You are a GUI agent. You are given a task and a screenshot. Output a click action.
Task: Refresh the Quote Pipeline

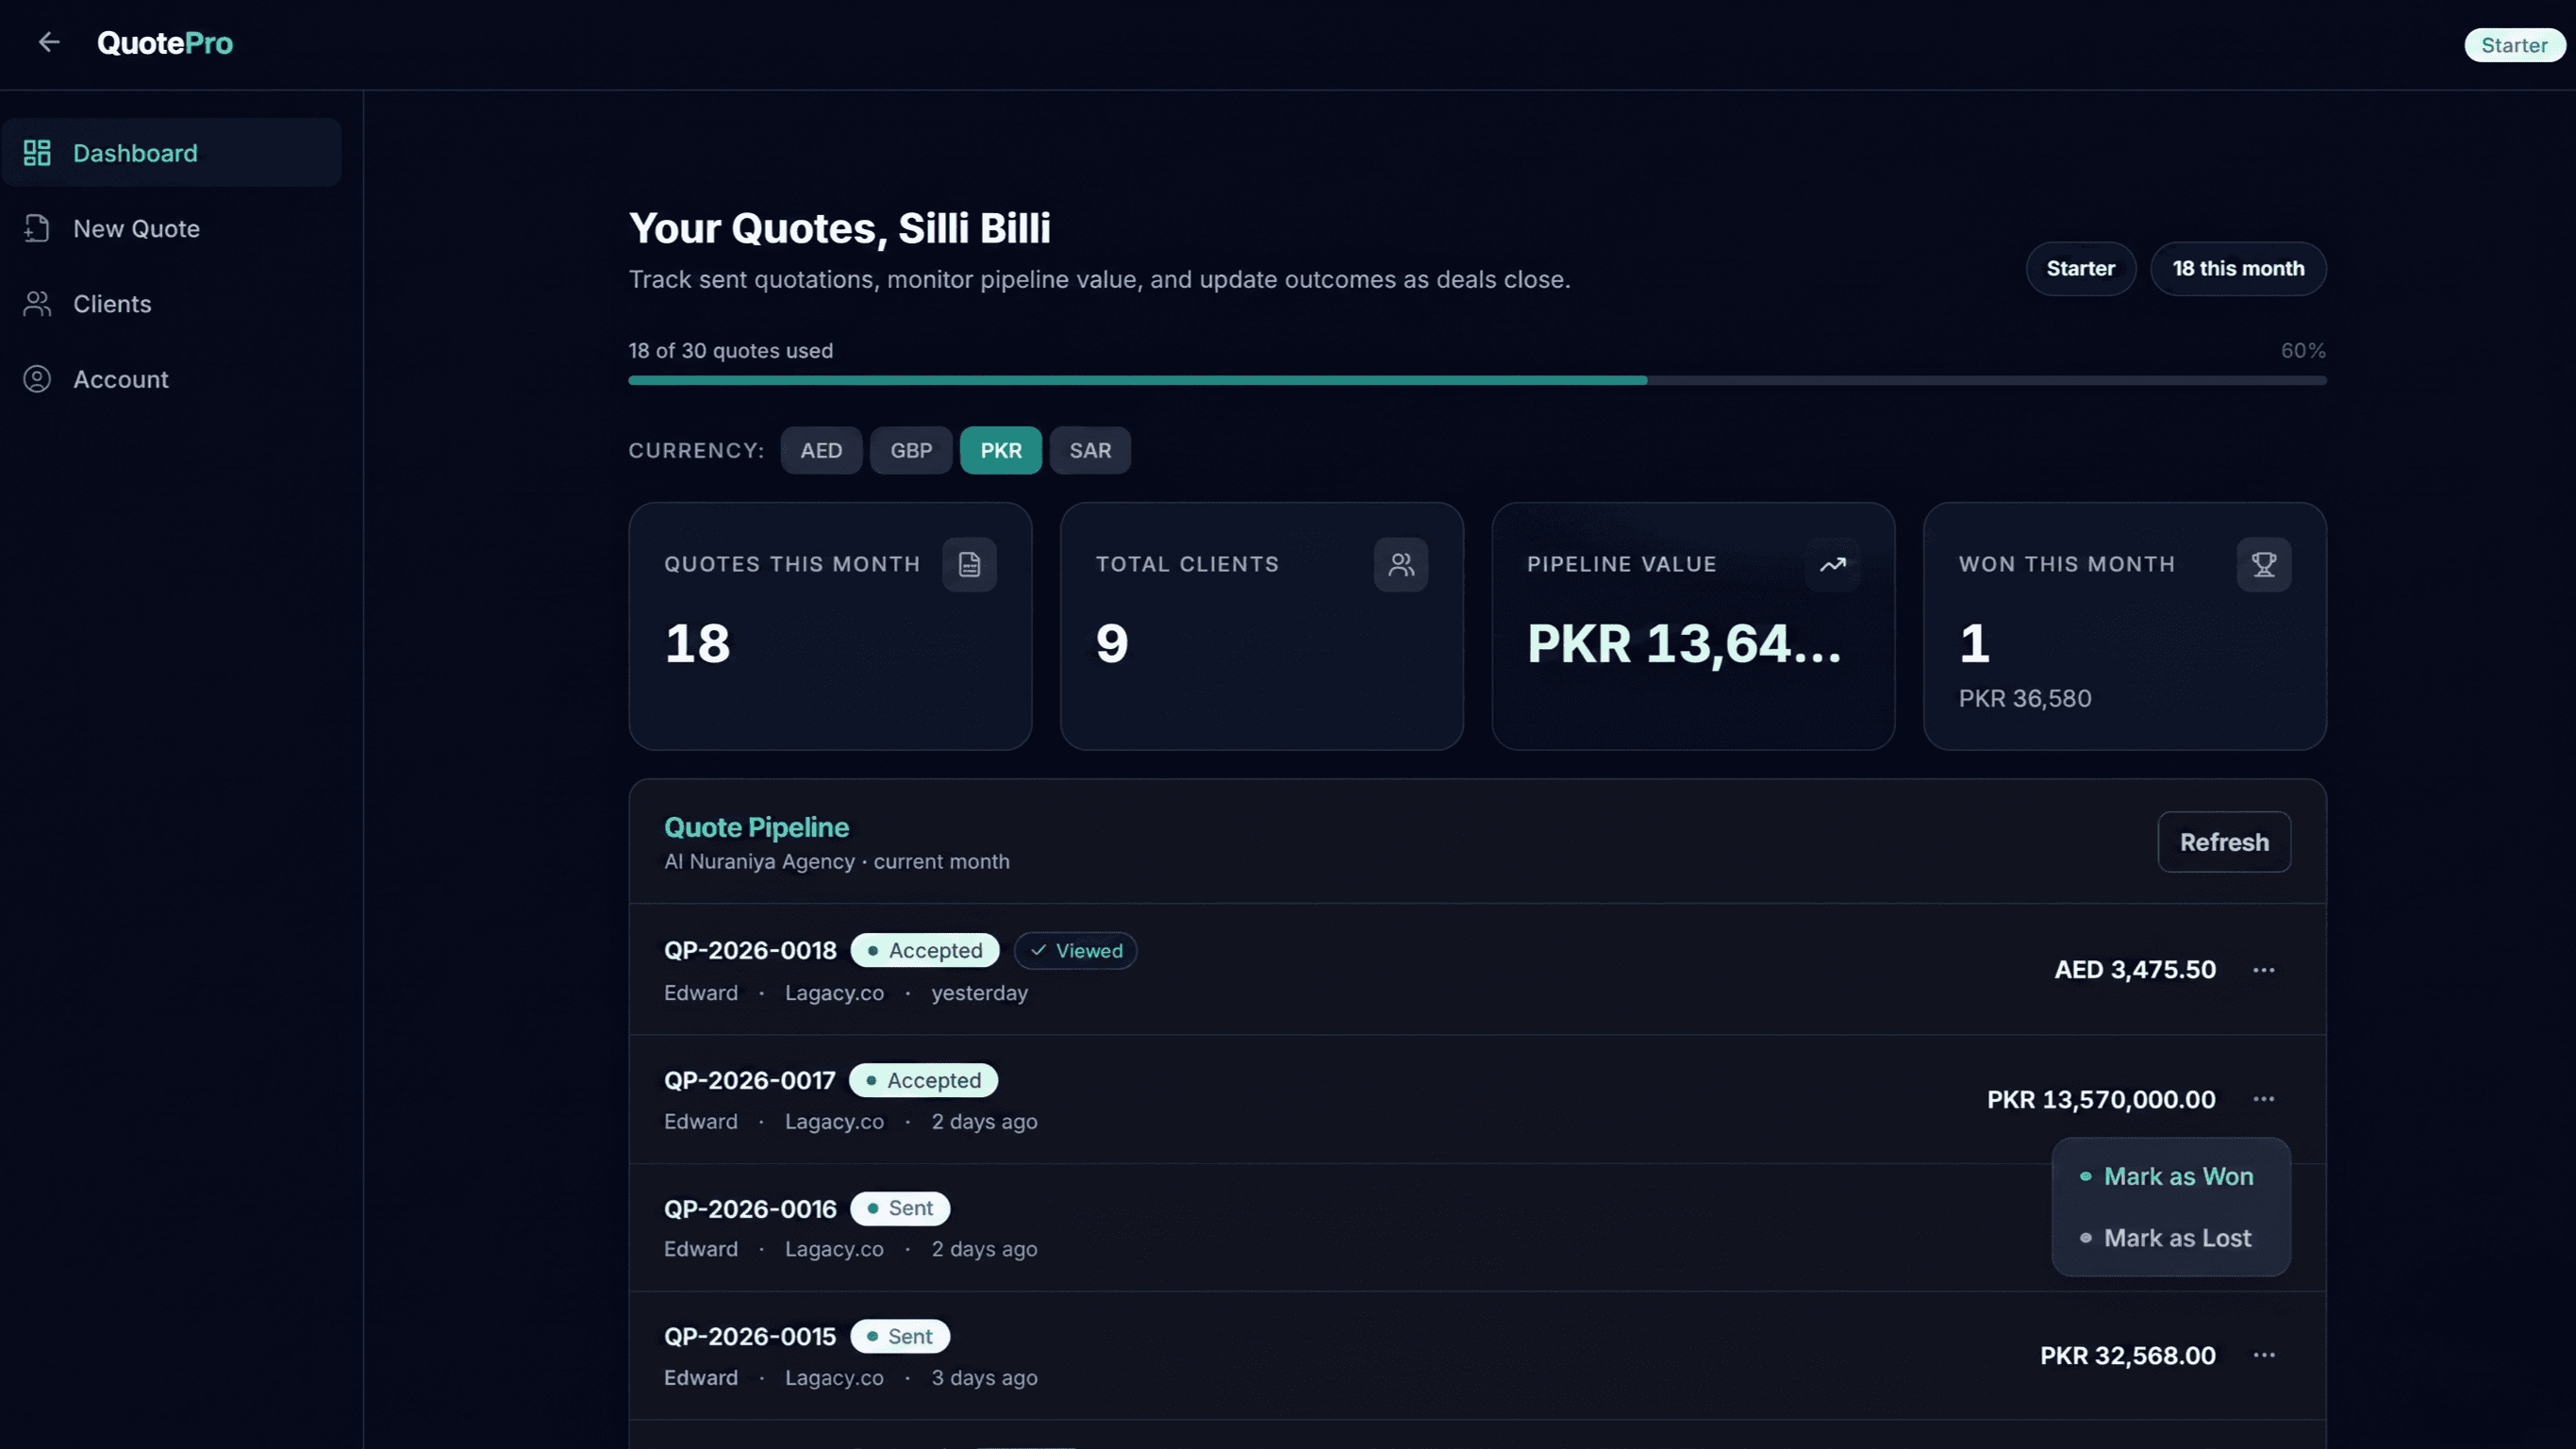tap(2224, 842)
